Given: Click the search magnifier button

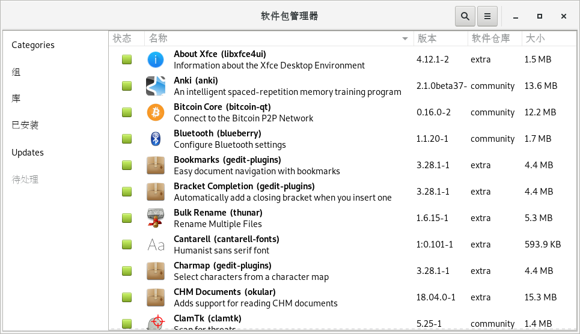Looking at the screenshot, I should pyautogui.click(x=465, y=16).
